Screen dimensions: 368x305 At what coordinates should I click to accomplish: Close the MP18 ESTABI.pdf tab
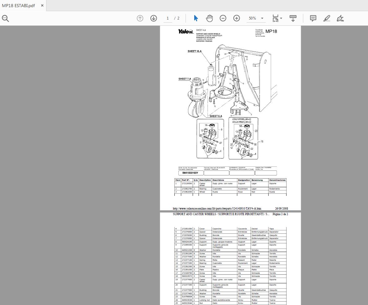pyautogui.click(x=42, y=5)
